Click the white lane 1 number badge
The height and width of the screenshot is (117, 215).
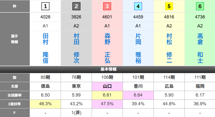45,6
